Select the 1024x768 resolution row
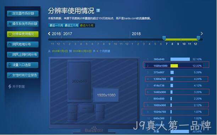 [174, 112]
